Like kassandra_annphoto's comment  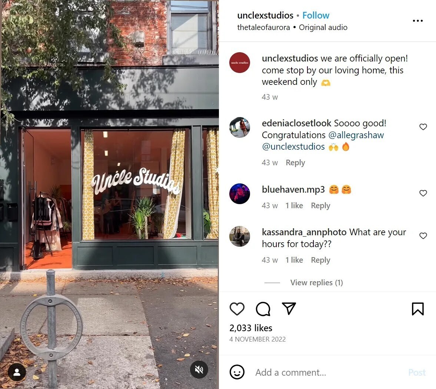coord(423,236)
